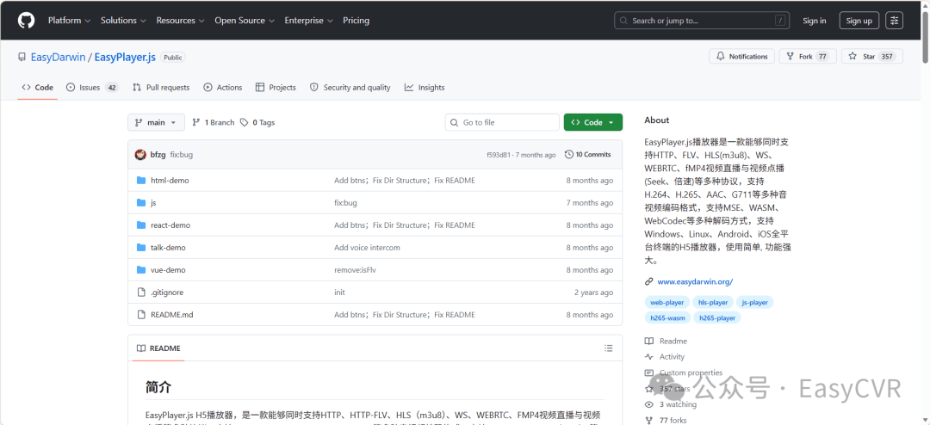Click the search magnifier icon in header

624,20
